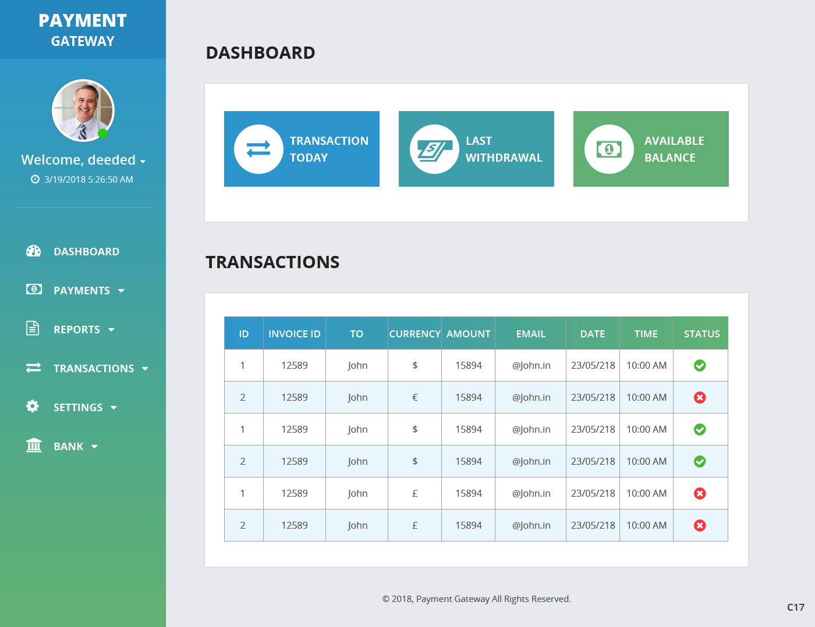Expand the Reports dropdown arrow
This screenshot has height=627, width=815.
(111, 330)
